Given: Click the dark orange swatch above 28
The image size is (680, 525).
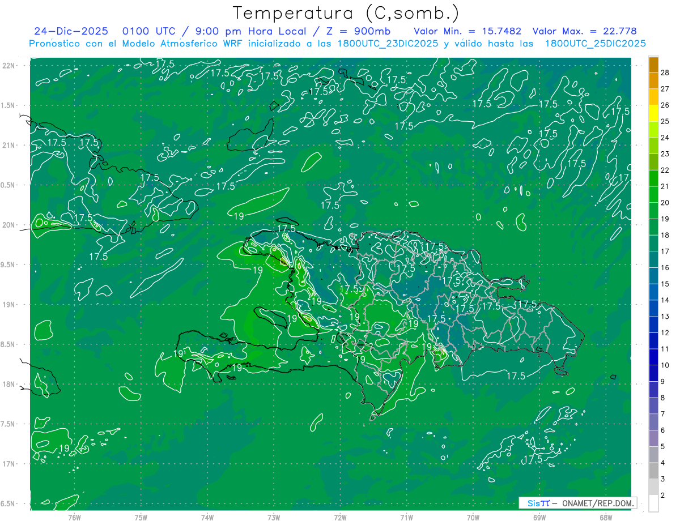Looking at the screenshot, I should (x=654, y=65).
